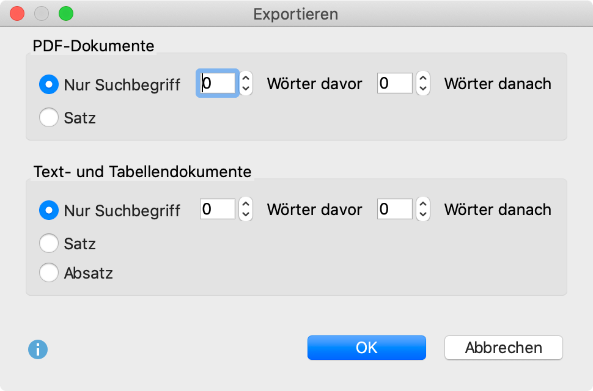
Task: Click text documents Wörter davor number field
Action: pos(218,209)
